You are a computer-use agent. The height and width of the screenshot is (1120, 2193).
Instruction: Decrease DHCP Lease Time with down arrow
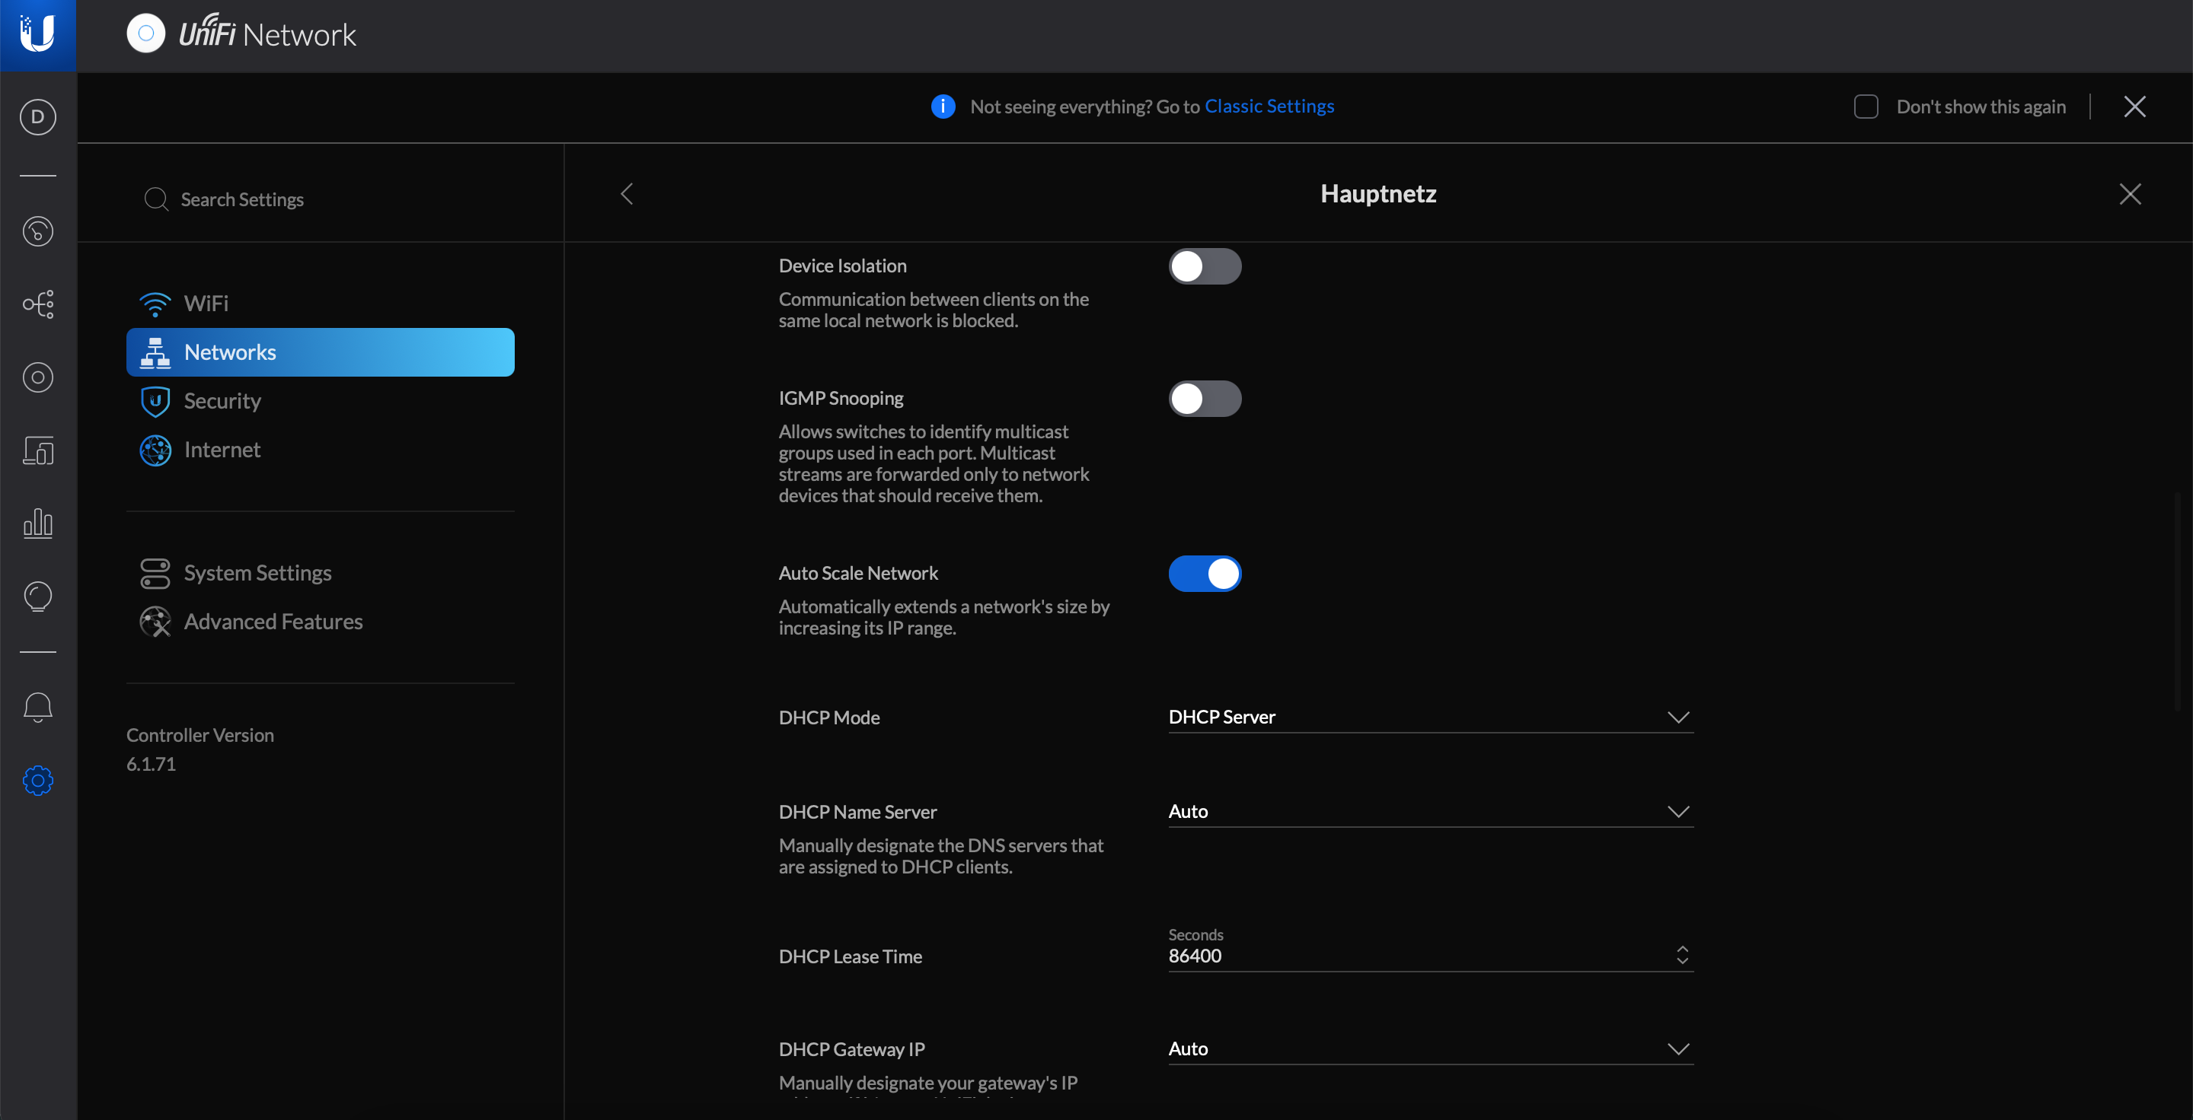[1681, 961]
